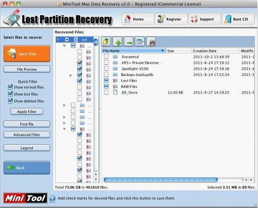Click the printer export icon in toolbar
The image size is (258, 208).
click(151, 42)
